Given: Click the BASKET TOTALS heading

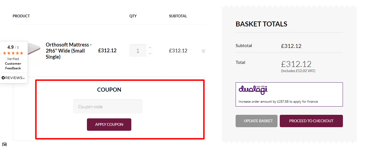Looking at the screenshot, I should [261, 24].
